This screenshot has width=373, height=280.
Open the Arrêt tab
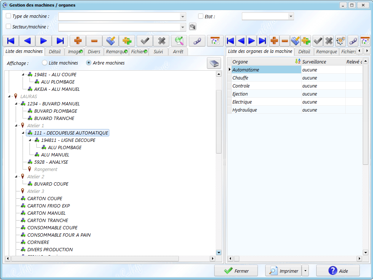tap(178, 52)
